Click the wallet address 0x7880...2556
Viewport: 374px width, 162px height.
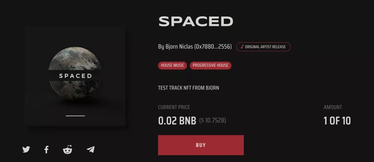point(213,47)
